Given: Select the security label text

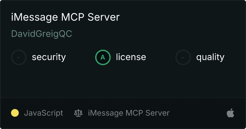Looking at the screenshot, I should click(49, 57).
